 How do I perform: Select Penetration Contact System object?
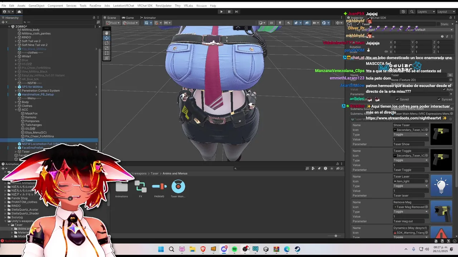[x=41, y=91]
